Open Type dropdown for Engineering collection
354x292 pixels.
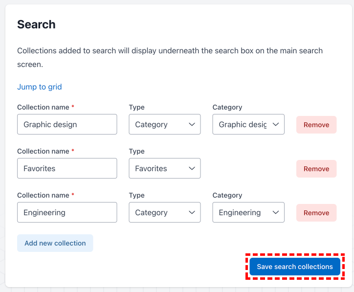click(165, 212)
